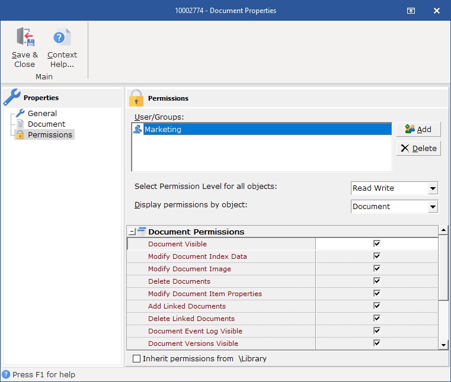Collapse the Document Permissions section
The height and width of the screenshot is (382, 451).
(132, 232)
